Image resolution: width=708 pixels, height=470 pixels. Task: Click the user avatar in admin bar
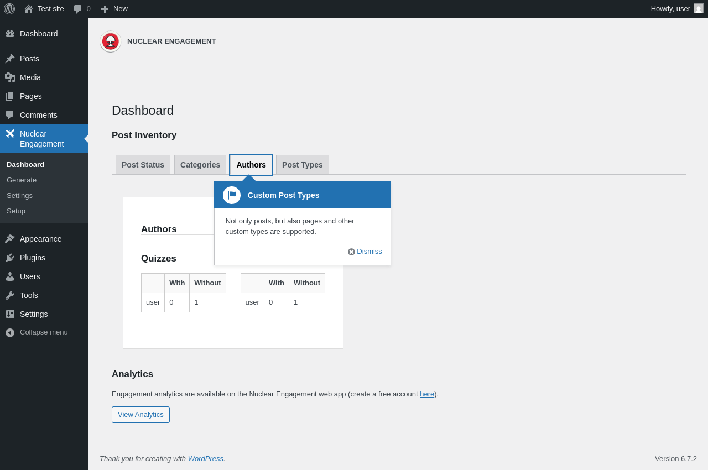pos(699,8)
